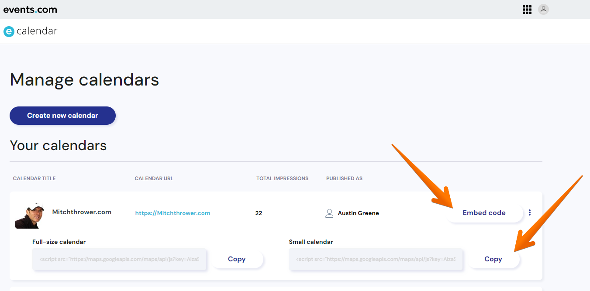Click the blue 'e' calendar logo icon
The width and height of the screenshot is (590, 291).
click(x=9, y=31)
